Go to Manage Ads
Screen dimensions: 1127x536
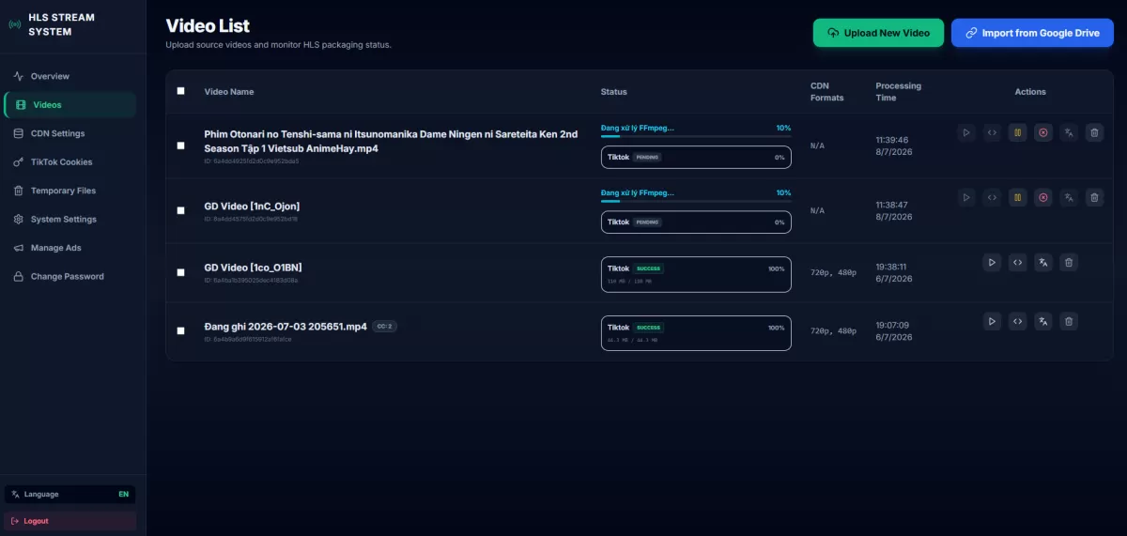click(70, 248)
